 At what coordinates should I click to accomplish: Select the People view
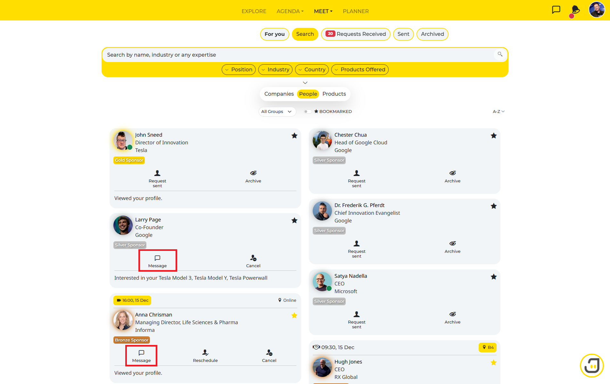click(x=308, y=94)
